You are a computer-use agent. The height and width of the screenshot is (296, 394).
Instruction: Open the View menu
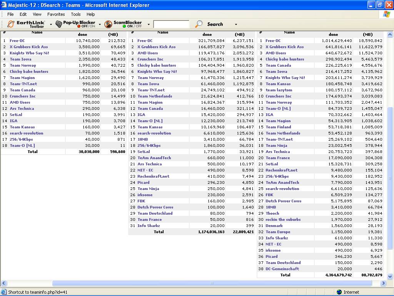(37, 14)
